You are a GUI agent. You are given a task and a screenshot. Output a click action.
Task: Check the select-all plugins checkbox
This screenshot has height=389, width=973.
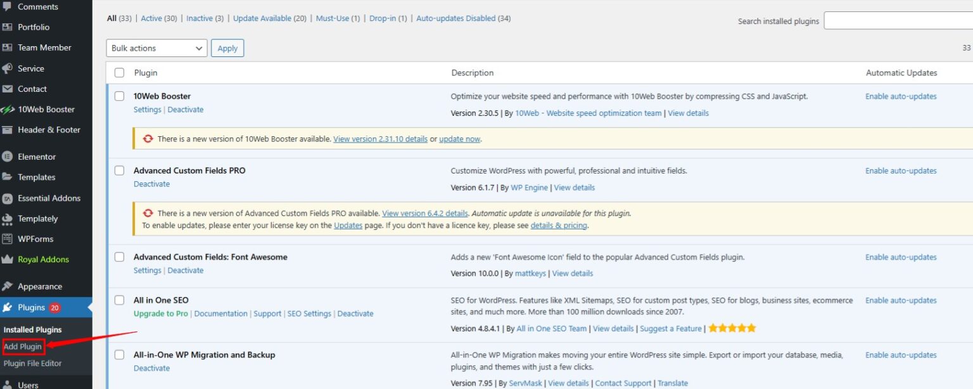120,73
